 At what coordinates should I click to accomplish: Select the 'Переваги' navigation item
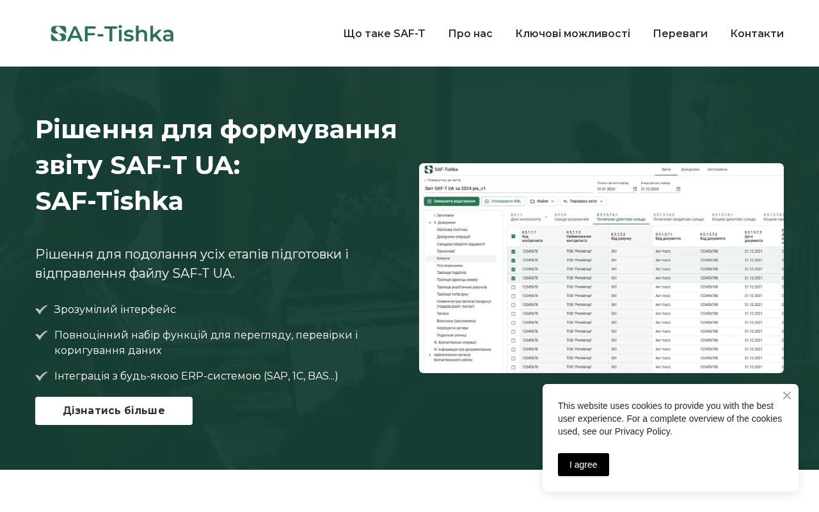[680, 33]
